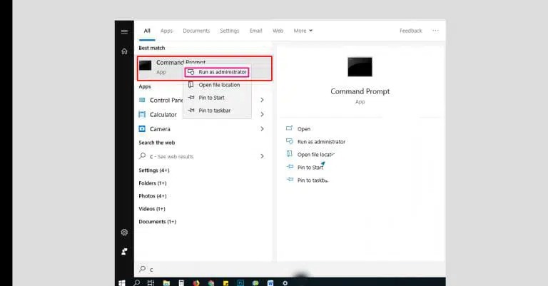Click Pin to Start in details pane

305,168
